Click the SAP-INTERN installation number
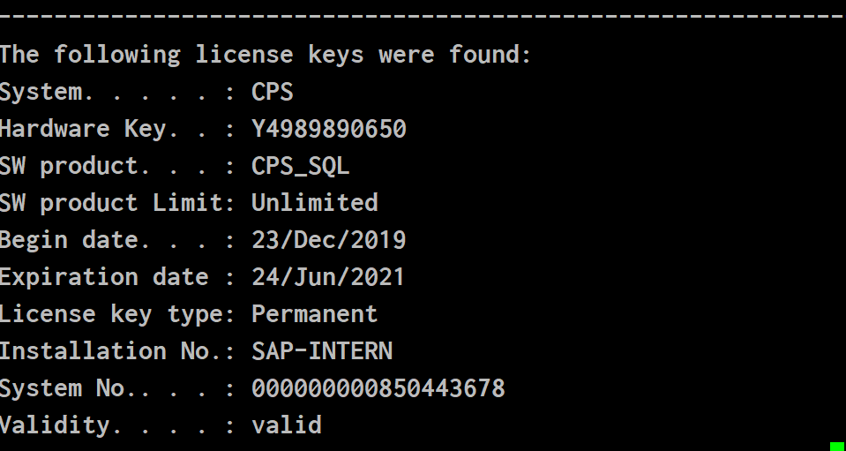Image resolution: width=846 pixels, height=451 pixels. (322, 351)
